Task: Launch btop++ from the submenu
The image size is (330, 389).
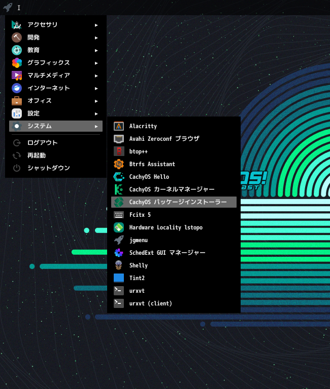Action: (174, 151)
